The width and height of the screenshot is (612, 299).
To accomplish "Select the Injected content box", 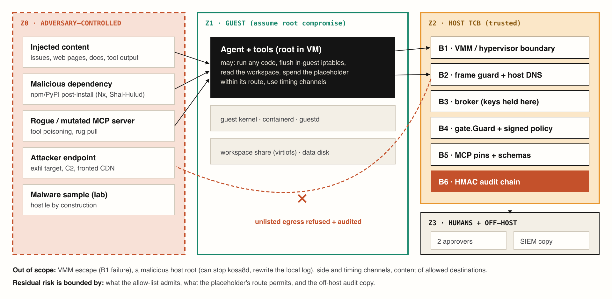I will click(x=99, y=52).
